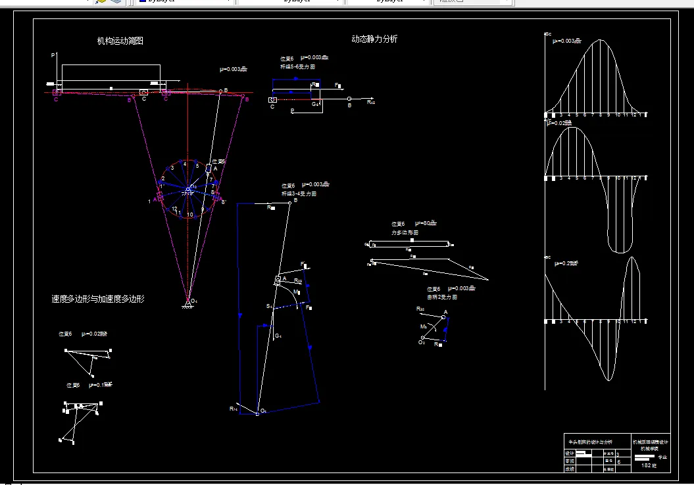The height and width of the screenshot is (485, 694).
Task: Select the R14 reaction label near bottom pivot
Action: pyautogui.click(x=234, y=409)
